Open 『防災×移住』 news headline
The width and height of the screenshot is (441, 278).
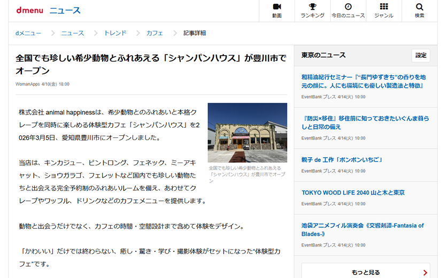(x=363, y=122)
